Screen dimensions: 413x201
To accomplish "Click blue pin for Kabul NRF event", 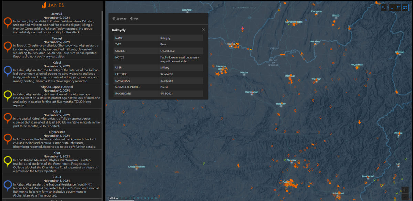I will tap(8, 186).
